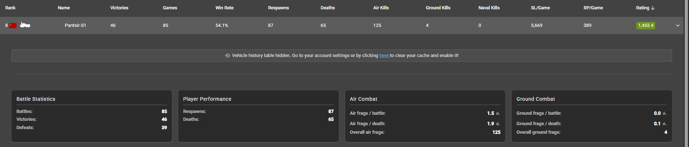Open the Pantsir-S1 vehicle name

[75, 25]
